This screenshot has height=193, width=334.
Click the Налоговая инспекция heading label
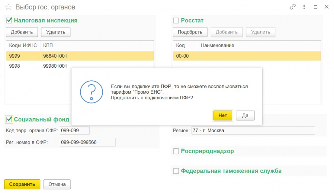click(x=46, y=21)
